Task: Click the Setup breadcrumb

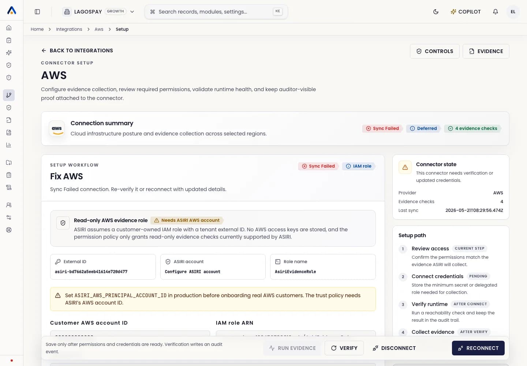Action: click(122, 29)
